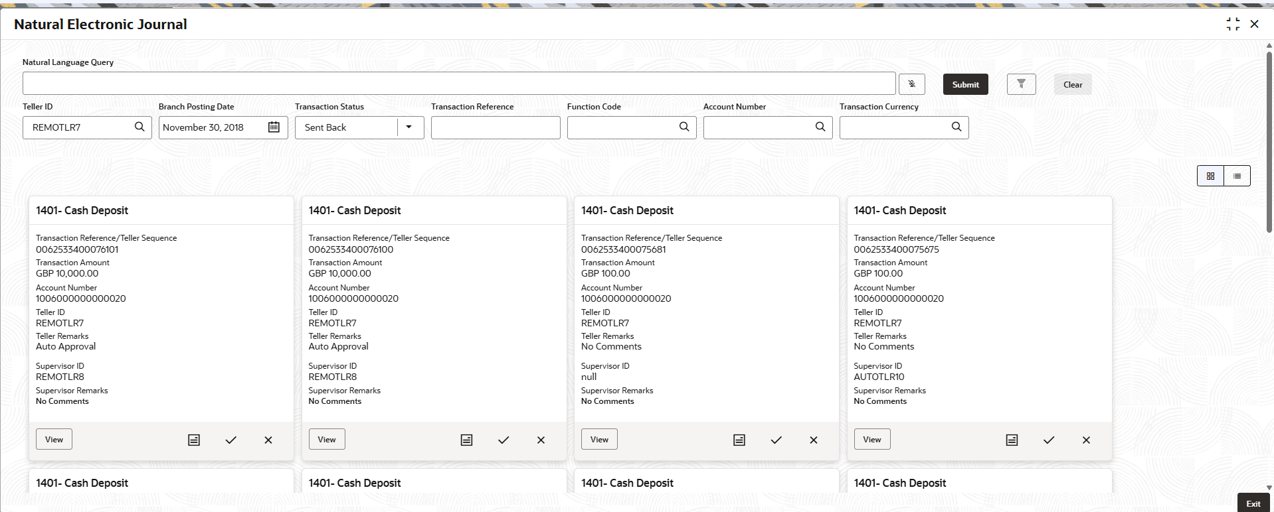Image resolution: width=1274 pixels, height=512 pixels.
Task: Click the muted microphone voice input icon
Action: pyautogui.click(x=911, y=84)
